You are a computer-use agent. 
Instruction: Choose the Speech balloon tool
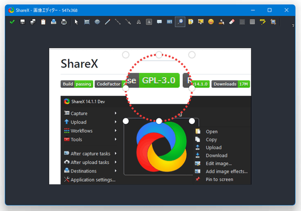coord(159,22)
